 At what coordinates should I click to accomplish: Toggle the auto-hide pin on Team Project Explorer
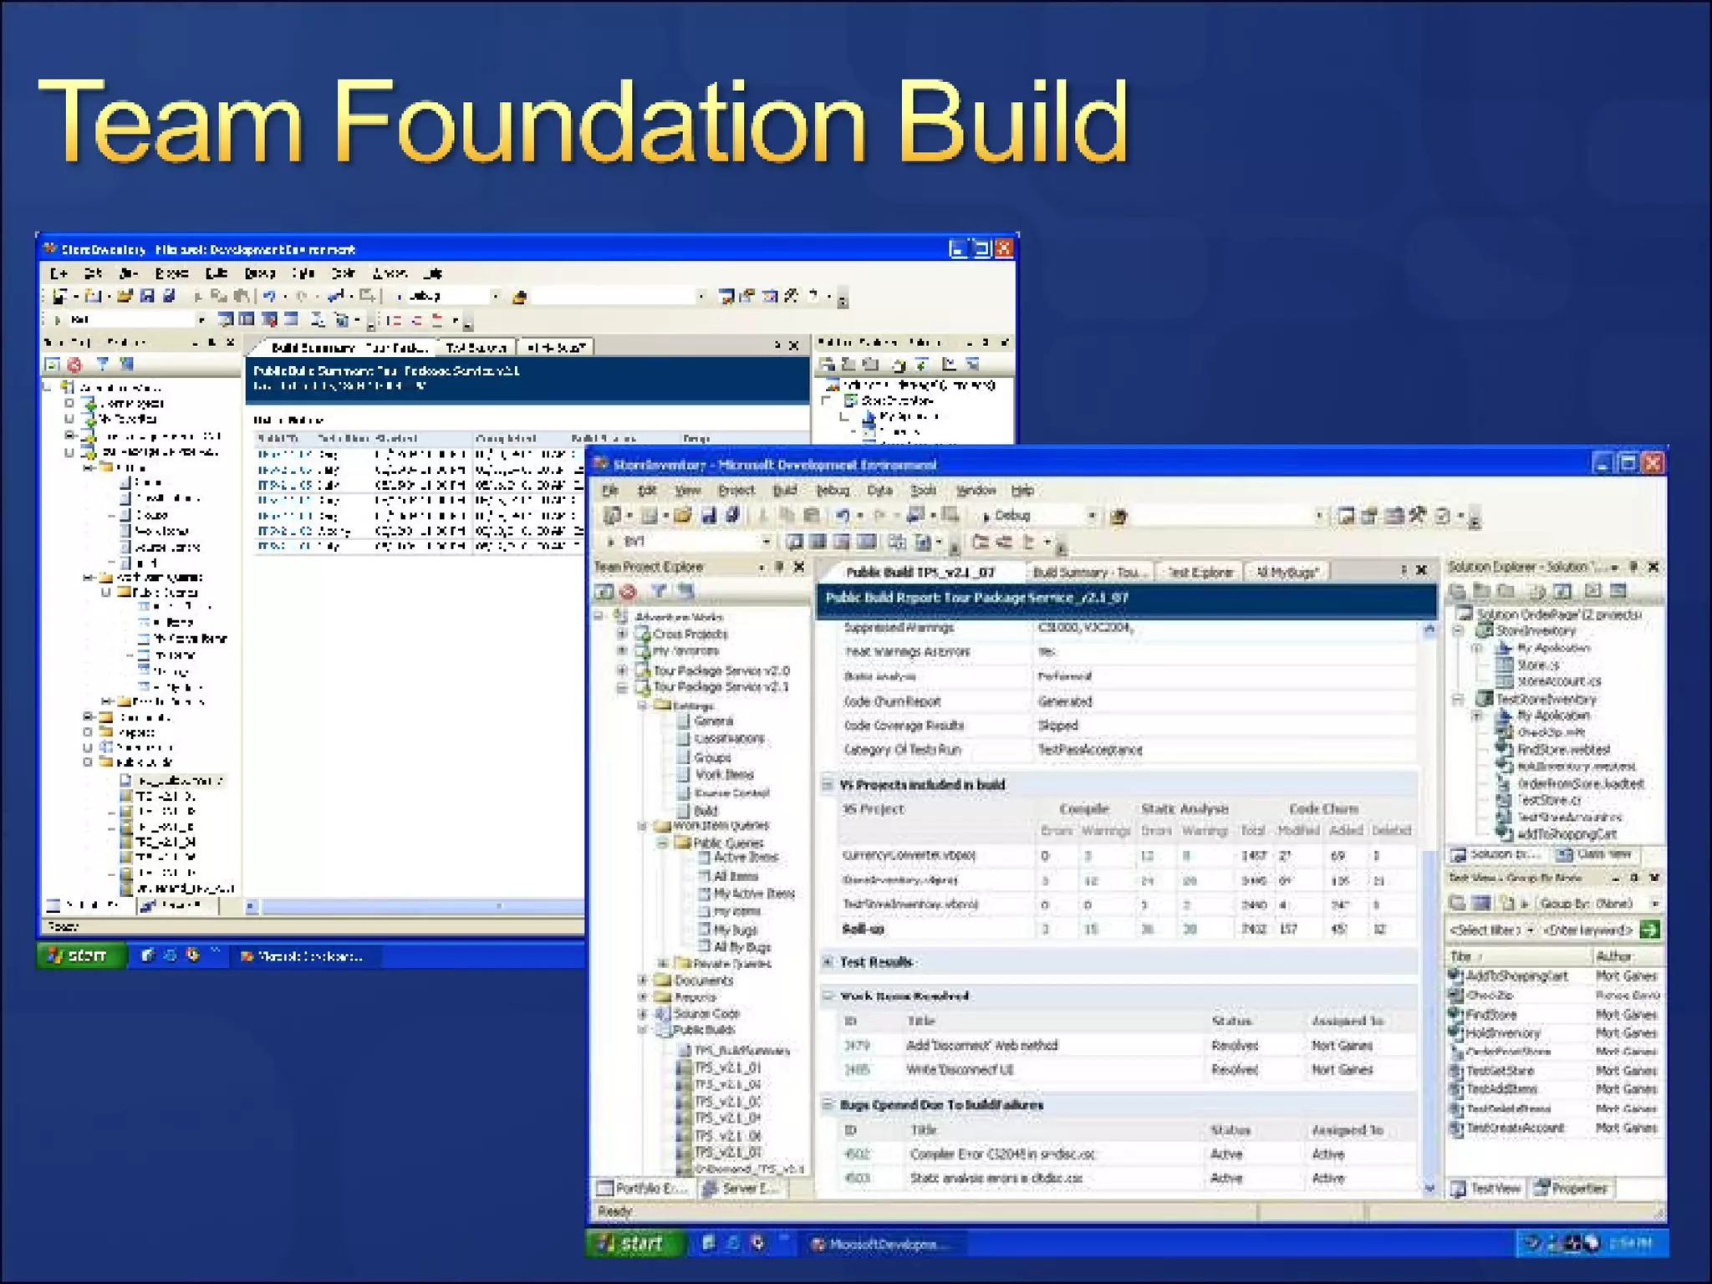click(x=779, y=568)
